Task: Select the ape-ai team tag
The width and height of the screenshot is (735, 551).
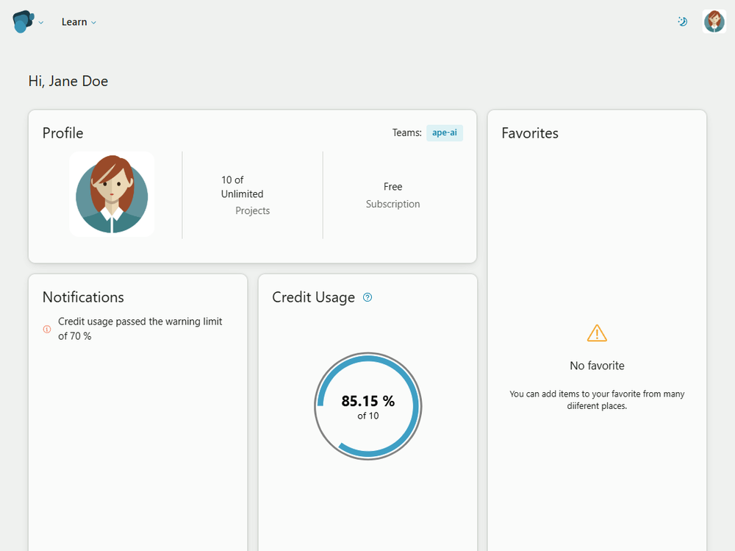Action: 445,133
